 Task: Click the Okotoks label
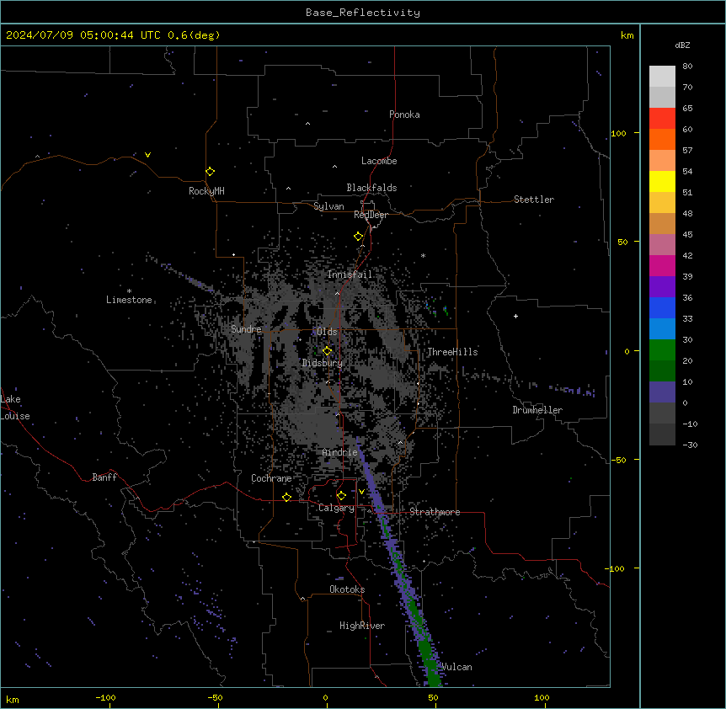pyautogui.click(x=347, y=589)
